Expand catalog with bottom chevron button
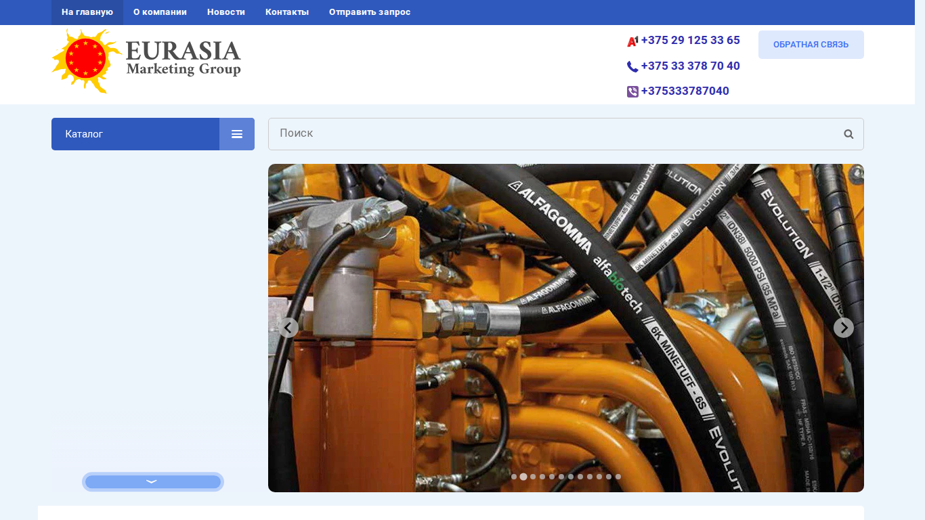925x520 pixels. click(153, 481)
